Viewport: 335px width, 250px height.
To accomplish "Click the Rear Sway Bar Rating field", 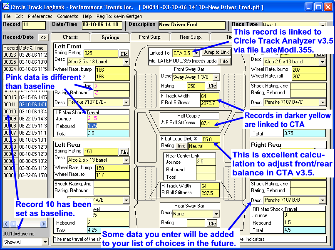I will (x=196, y=223).
